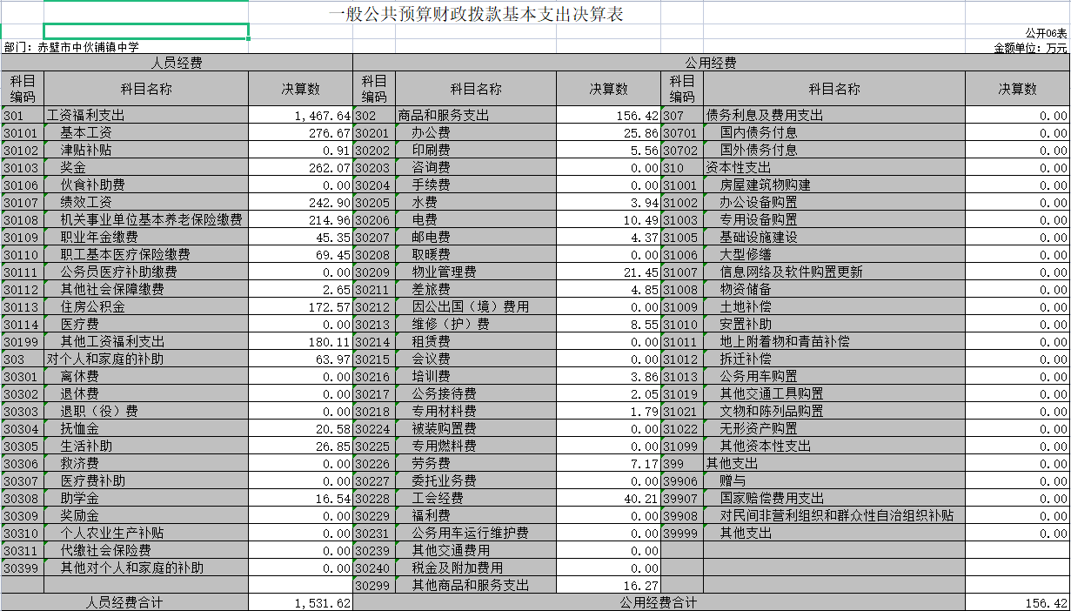This screenshot has height=611, width=1071.
Task: Click the 对民间非营利组织和群众性自治组织补贴 cell
Action: (834, 515)
